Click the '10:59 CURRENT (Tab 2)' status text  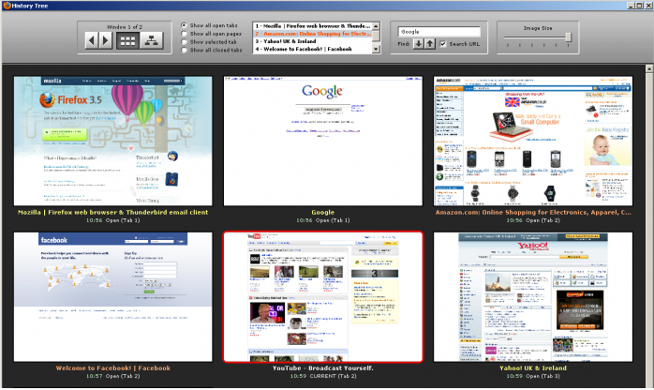(323, 376)
